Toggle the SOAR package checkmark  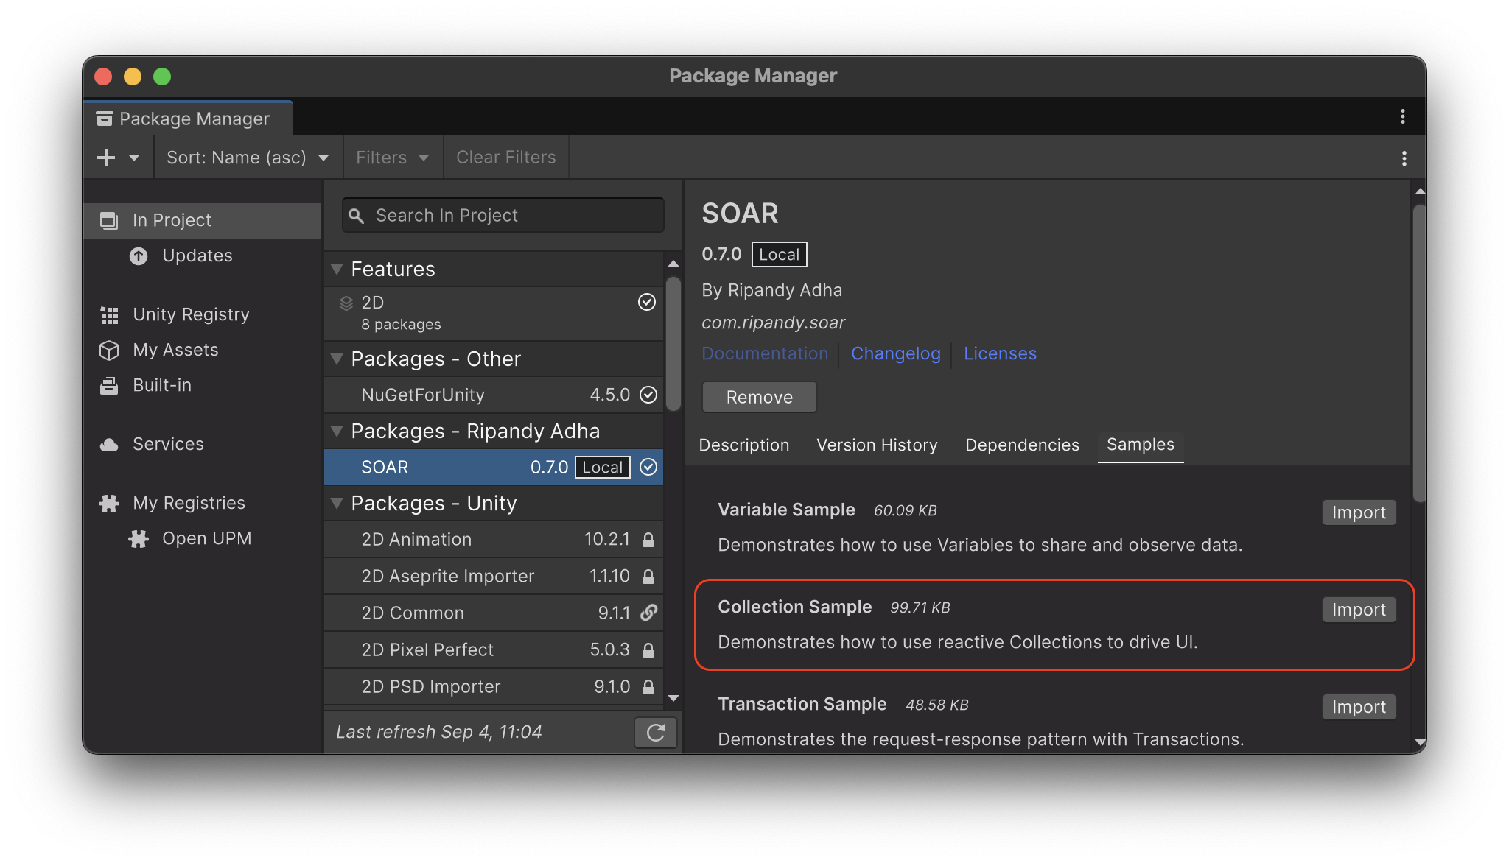tap(647, 466)
